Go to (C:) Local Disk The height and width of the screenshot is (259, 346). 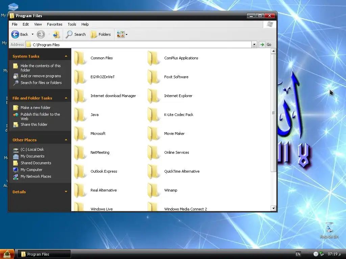coord(32,149)
